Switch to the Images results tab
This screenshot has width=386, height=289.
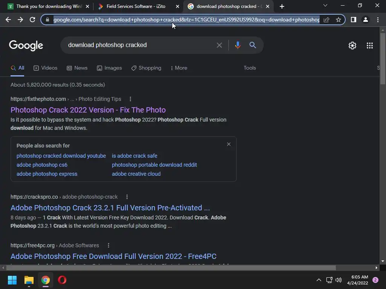click(x=109, y=68)
